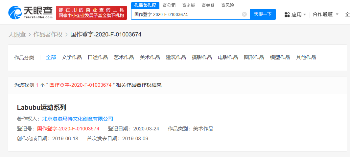Click the 天眼一下 search button

[263, 14]
